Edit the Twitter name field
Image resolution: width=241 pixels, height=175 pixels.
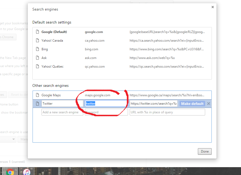coord(62,103)
